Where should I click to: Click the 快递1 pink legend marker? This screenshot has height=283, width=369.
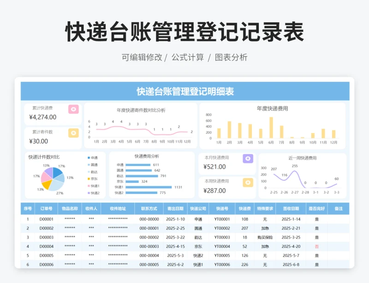tap(89, 186)
